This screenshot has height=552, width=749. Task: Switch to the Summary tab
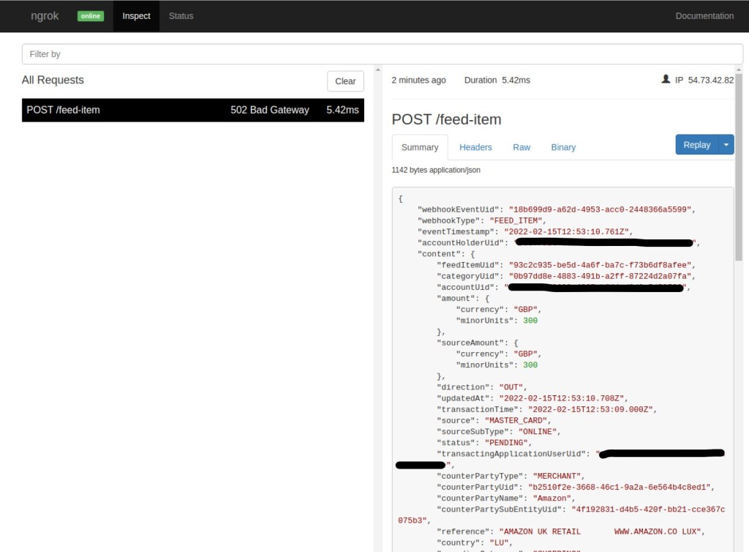click(x=420, y=147)
